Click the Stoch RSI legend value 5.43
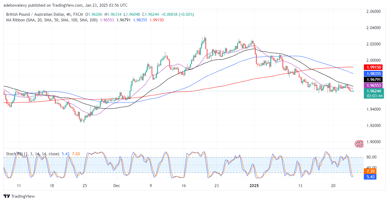 click(66, 154)
